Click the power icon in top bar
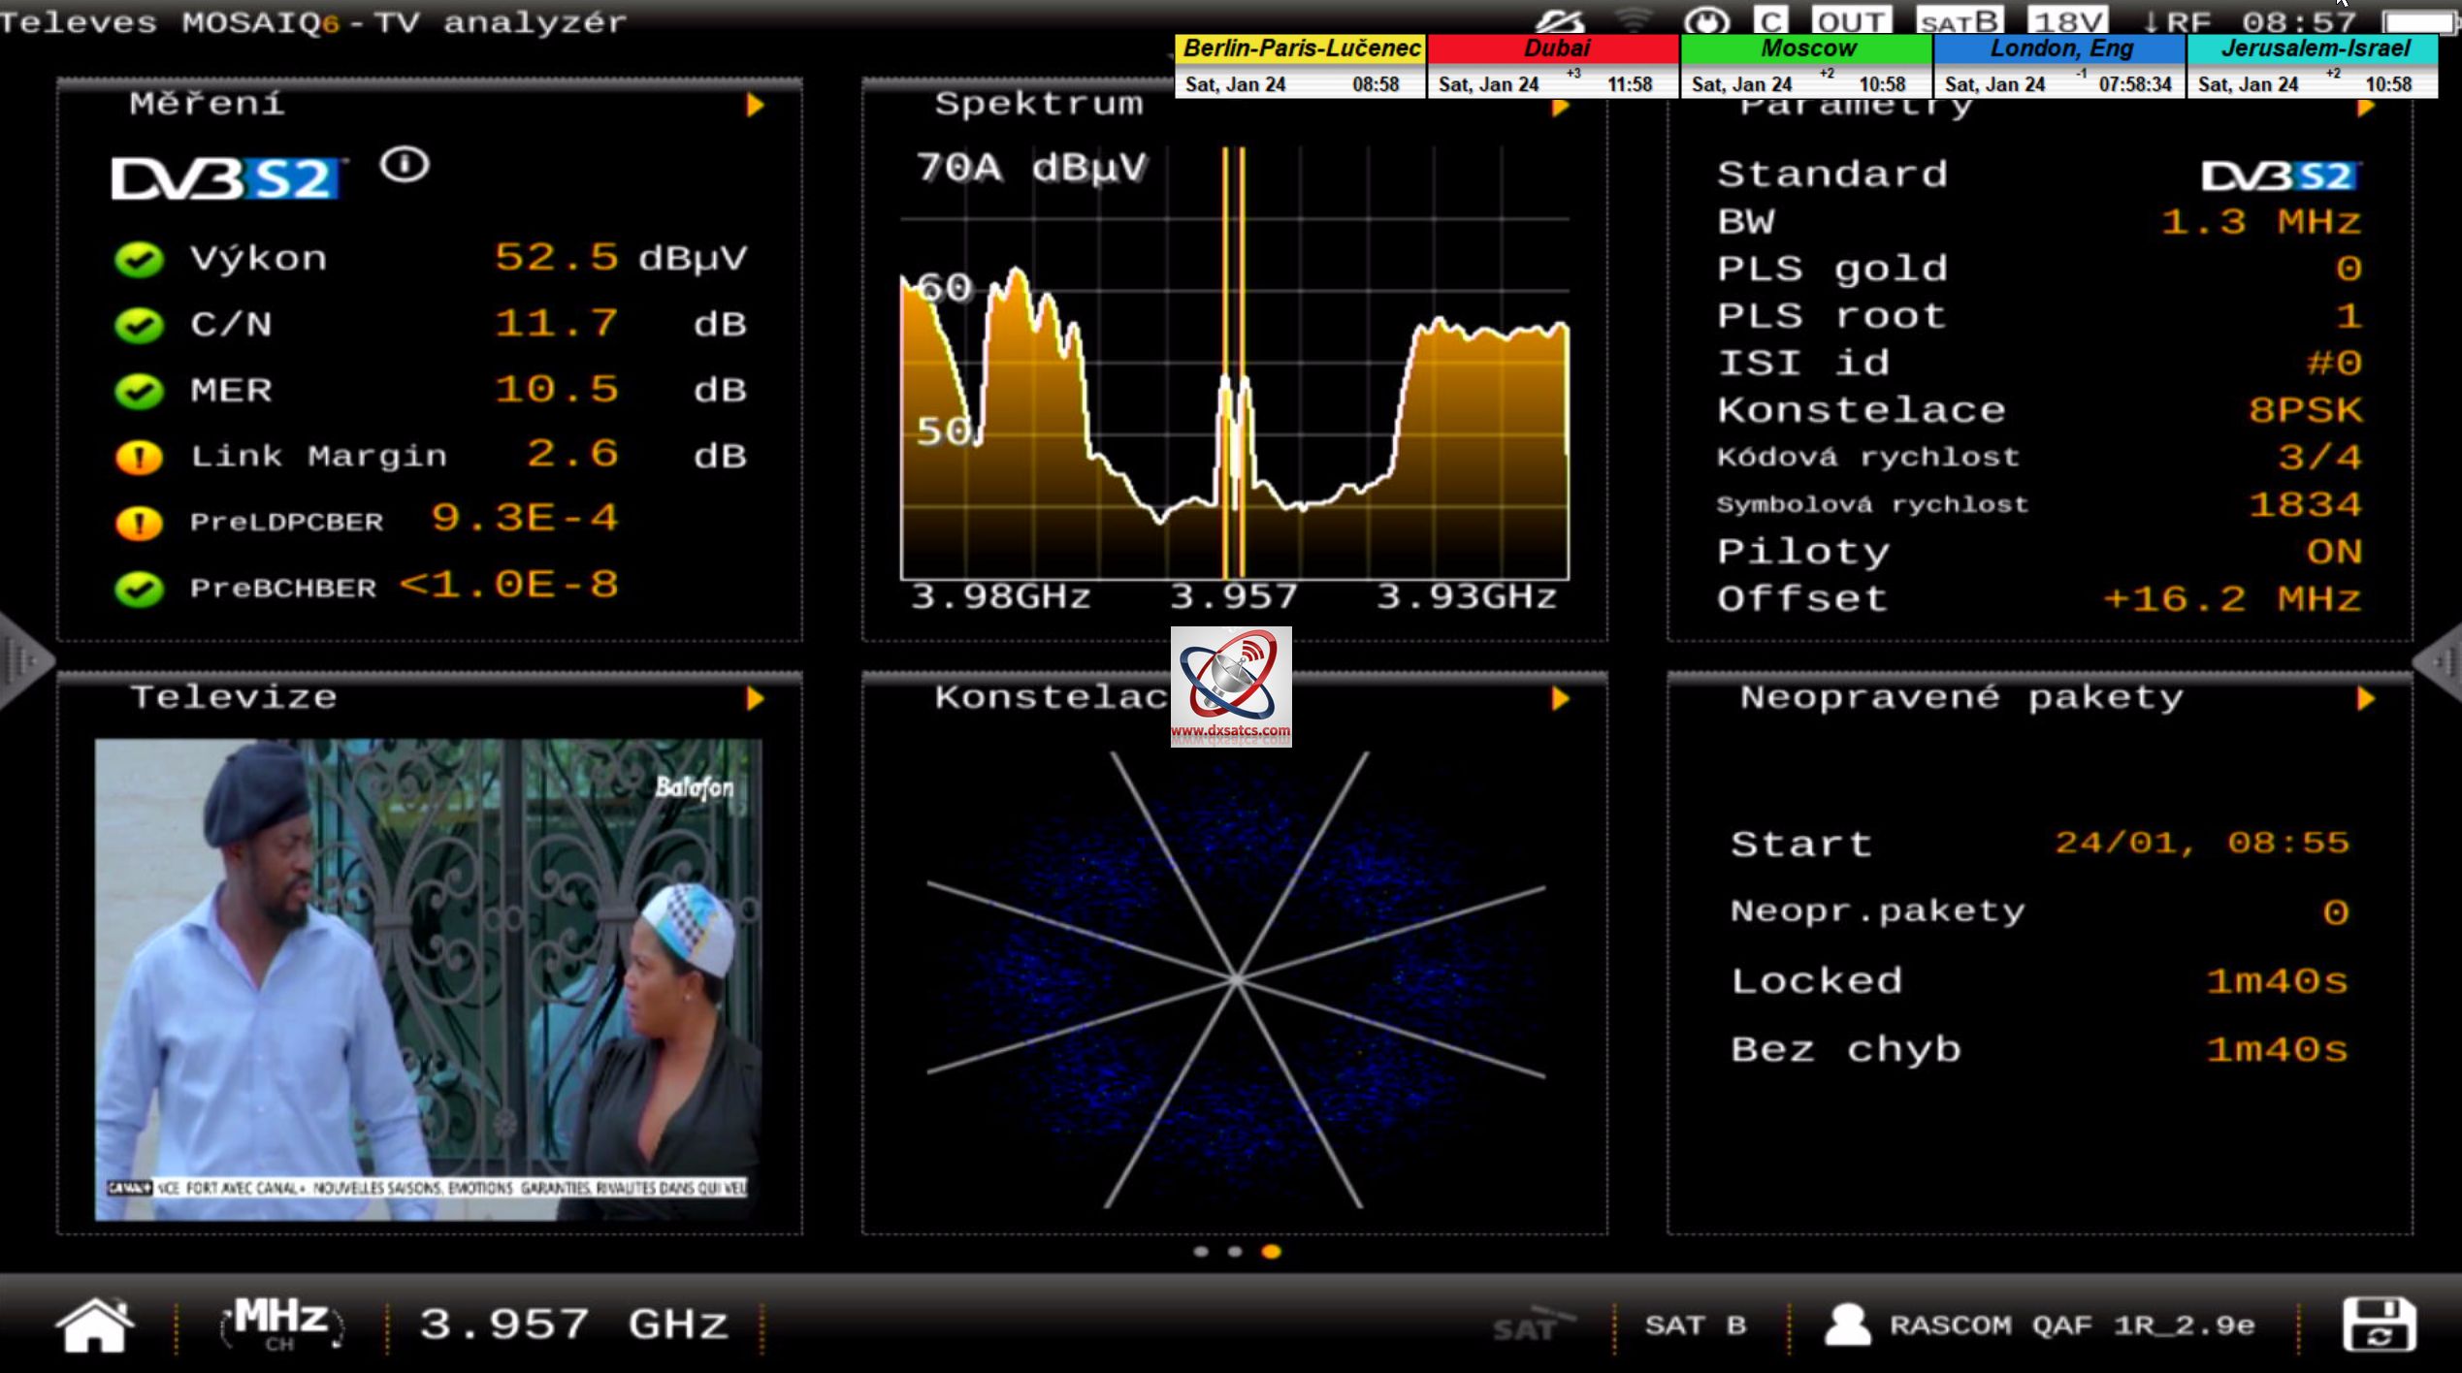Screen dimensions: 2462x1373 pyautogui.click(x=1705, y=20)
